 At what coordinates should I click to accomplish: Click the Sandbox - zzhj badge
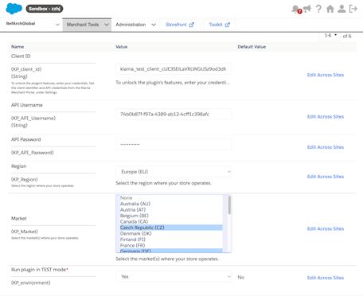tap(45, 9)
